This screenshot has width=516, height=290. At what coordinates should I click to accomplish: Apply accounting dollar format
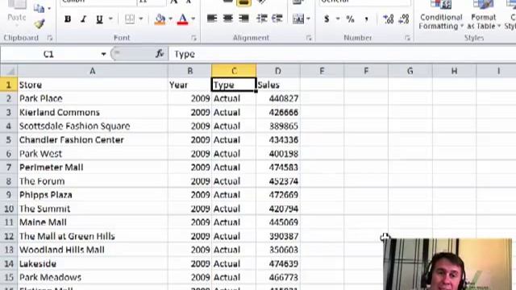pos(327,19)
